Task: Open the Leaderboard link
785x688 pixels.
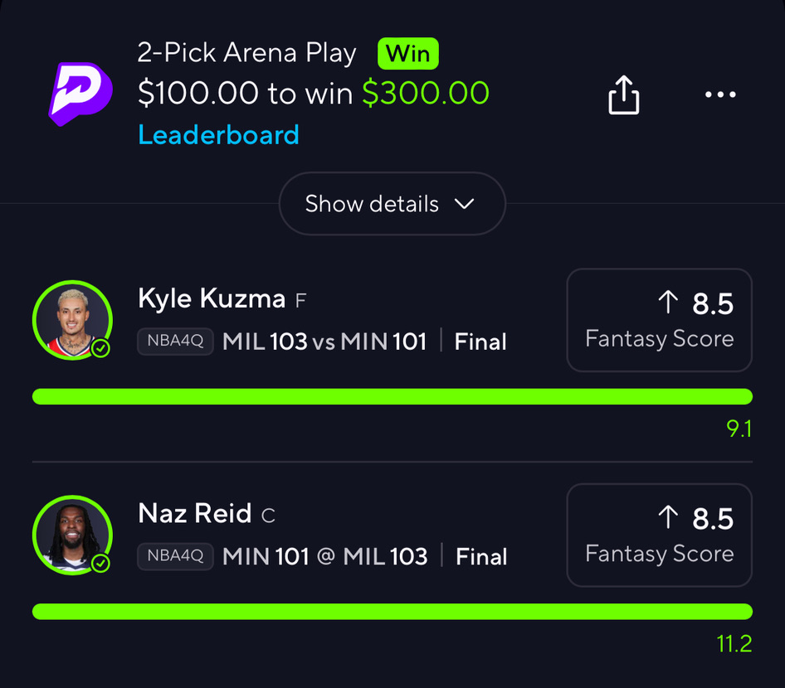Action: 218,135
